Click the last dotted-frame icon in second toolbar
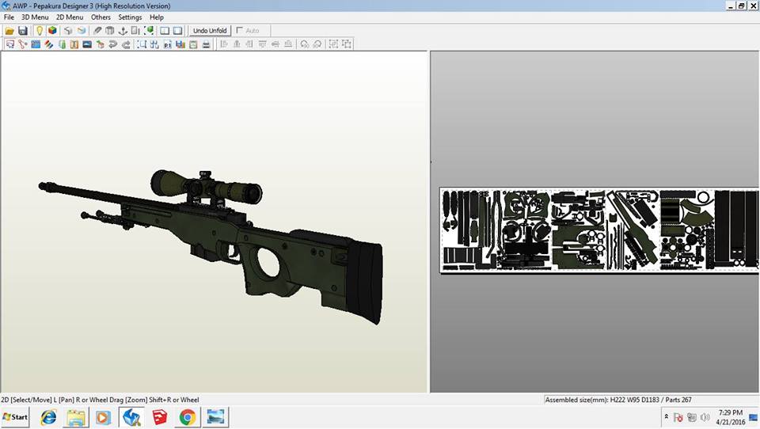Image resolution: width=760 pixels, height=429 pixels. coord(347,44)
